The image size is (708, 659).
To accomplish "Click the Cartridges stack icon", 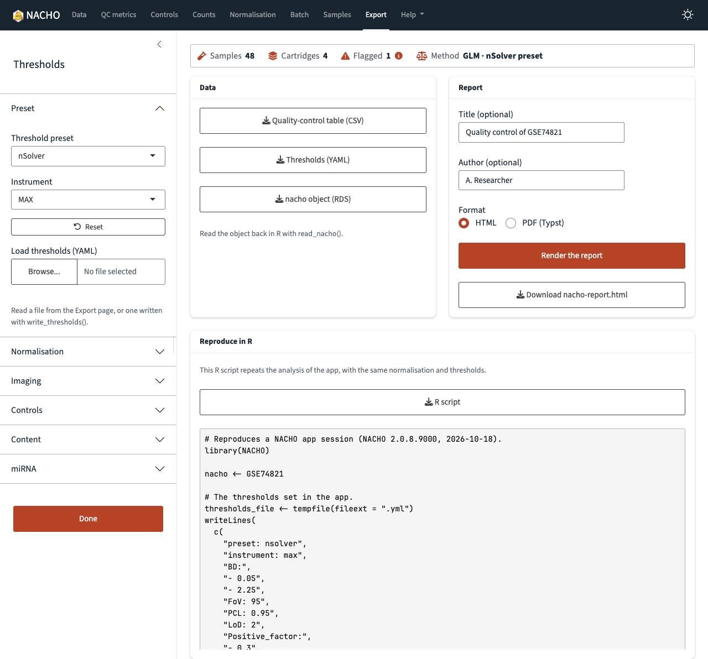I will [x=273, y=56].
